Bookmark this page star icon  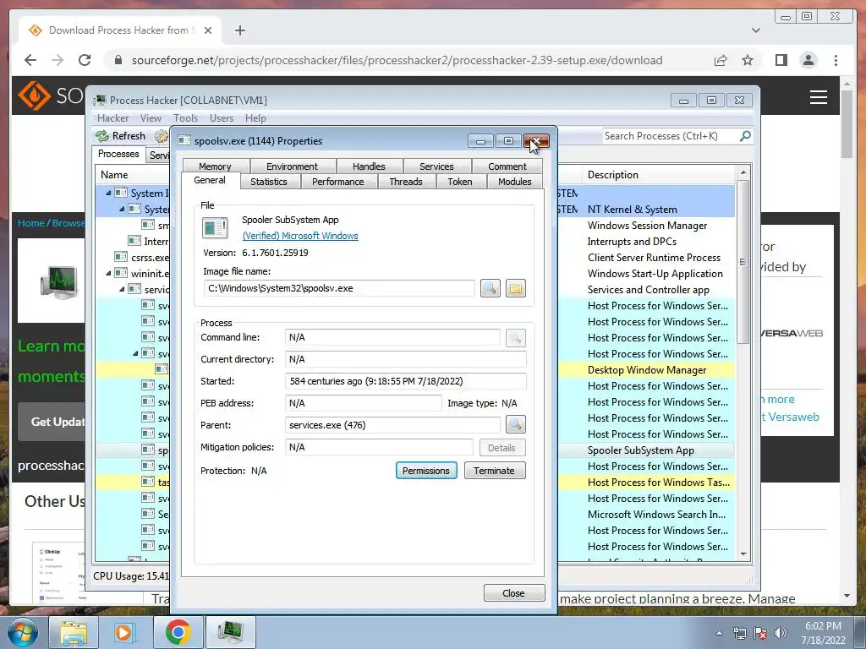[x=748, y=60]
